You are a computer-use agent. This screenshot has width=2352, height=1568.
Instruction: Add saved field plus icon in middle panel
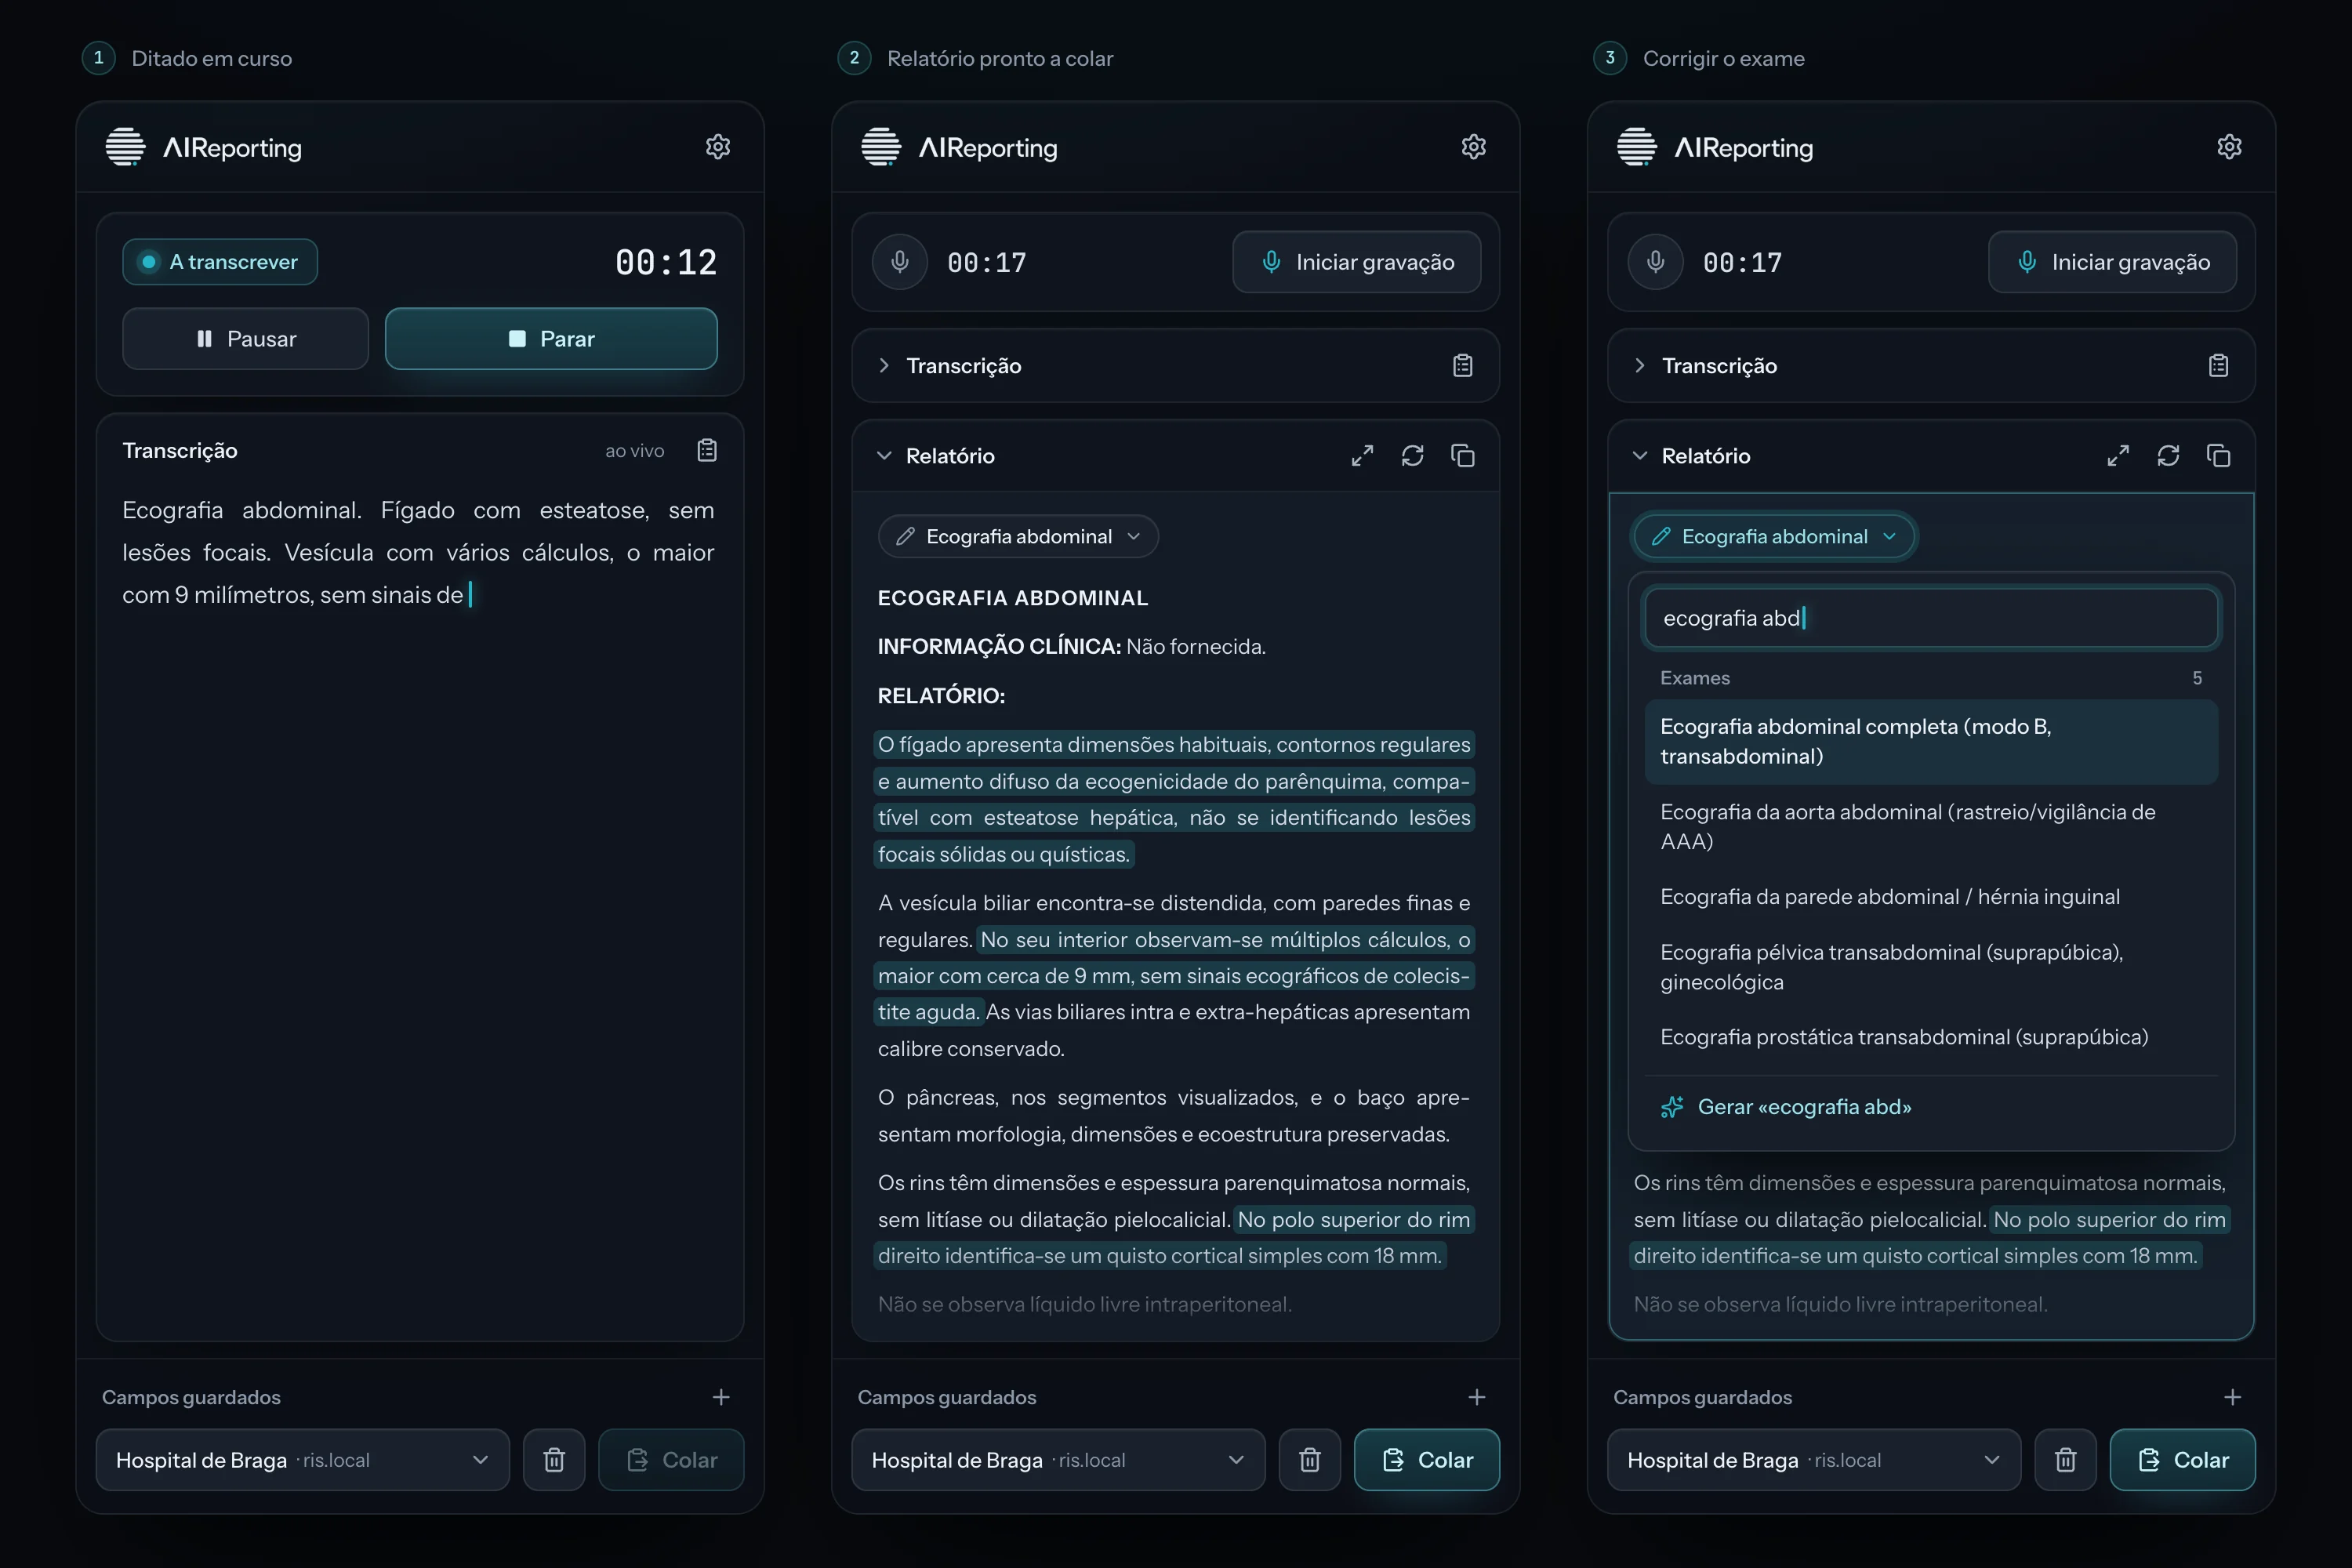click(x=1477, y=1397)
